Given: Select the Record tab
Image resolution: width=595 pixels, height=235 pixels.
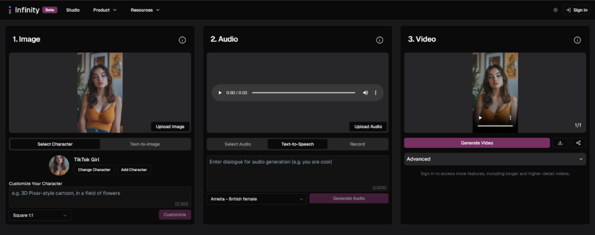Looking at the screenshot, I should coord(357,144).
